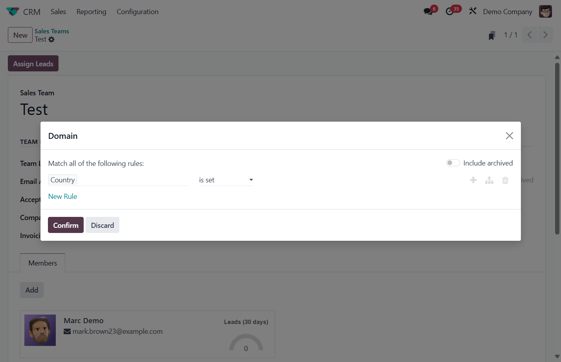Open the conversations messages icon

point(428,11)
